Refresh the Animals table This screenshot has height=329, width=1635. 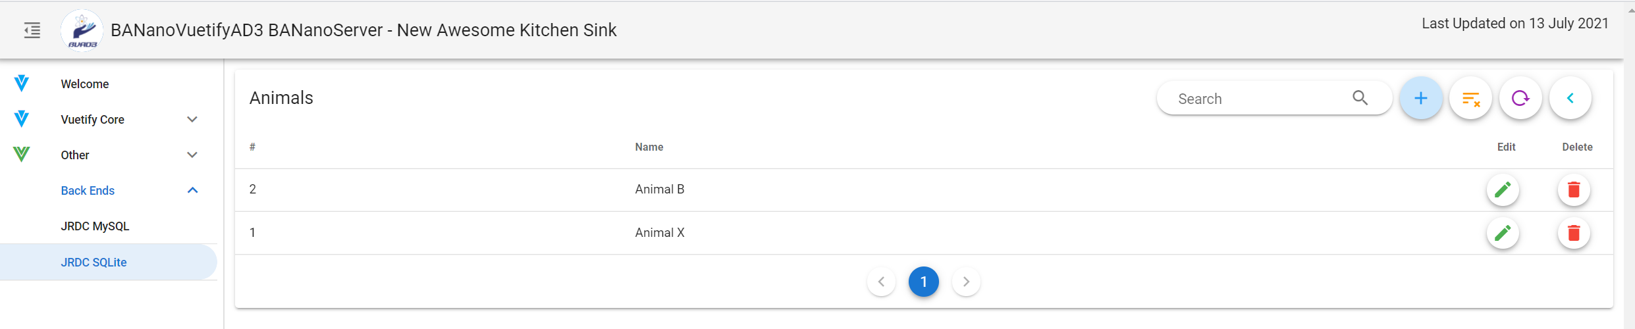point(1520,98)
